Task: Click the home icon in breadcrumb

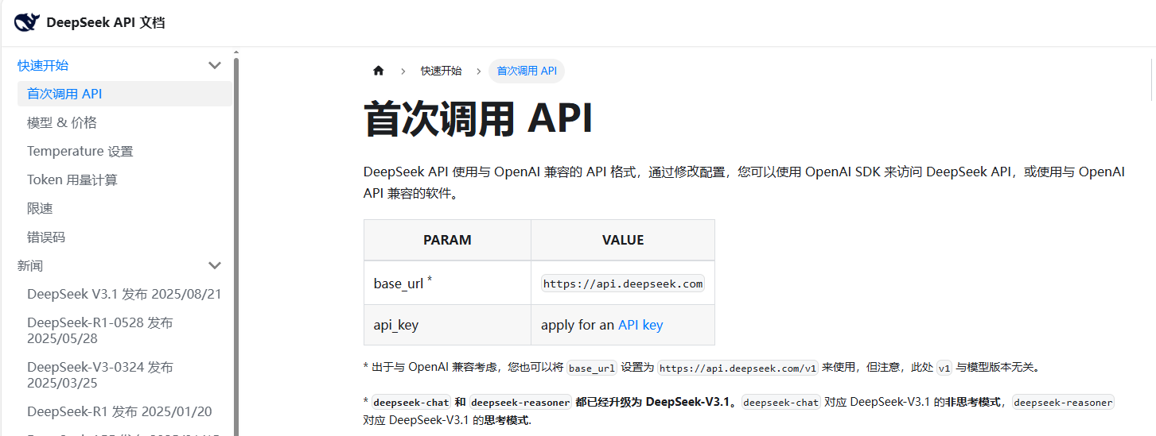Action: (x=379, y=71)
